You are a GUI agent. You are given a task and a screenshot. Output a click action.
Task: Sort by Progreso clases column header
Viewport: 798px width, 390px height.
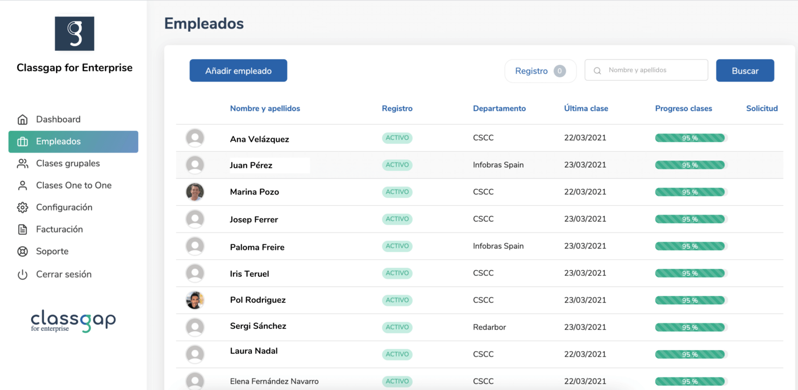coord(684,109)
